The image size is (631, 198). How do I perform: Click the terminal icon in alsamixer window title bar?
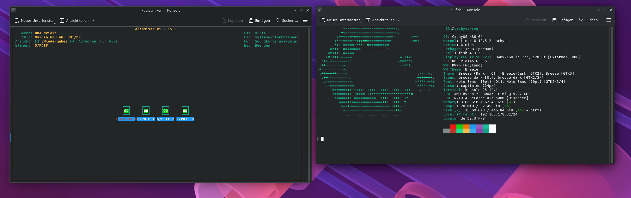[14, 10]
